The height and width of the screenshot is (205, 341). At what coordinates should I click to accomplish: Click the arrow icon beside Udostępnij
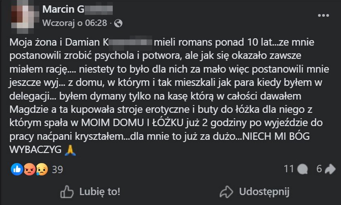(225, 191)
